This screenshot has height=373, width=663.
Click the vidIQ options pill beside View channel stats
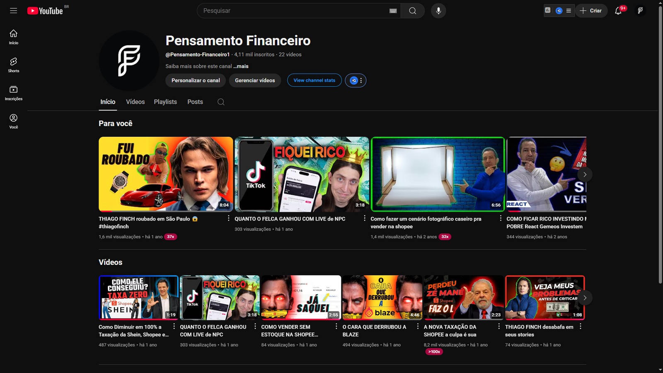pyautogui.click(x=356, y=80)
